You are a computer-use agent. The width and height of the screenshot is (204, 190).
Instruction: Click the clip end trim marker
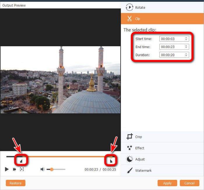111,161
